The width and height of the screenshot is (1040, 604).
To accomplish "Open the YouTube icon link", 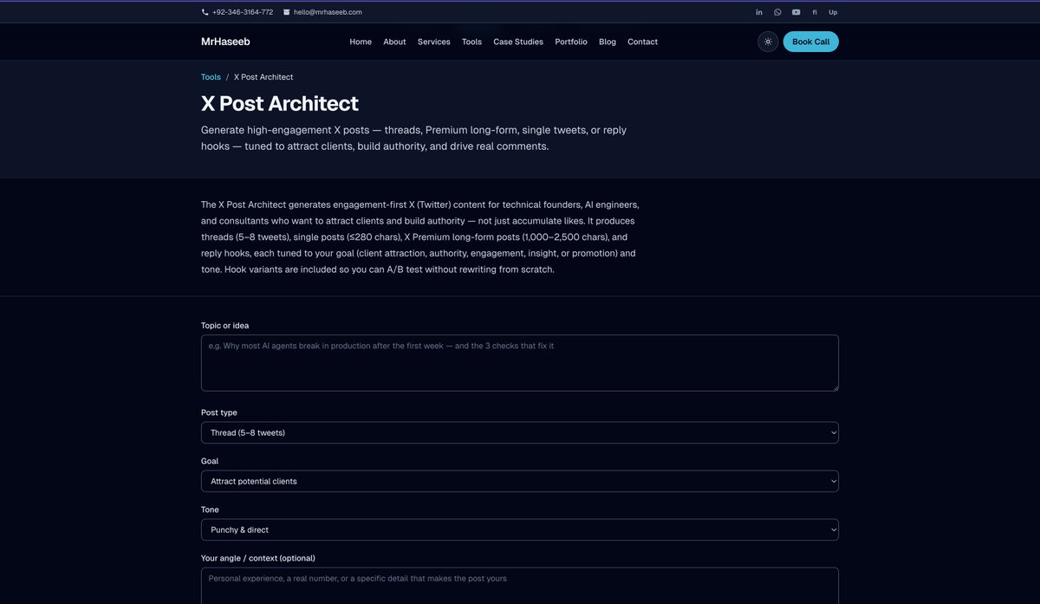I will coord(796,12).
